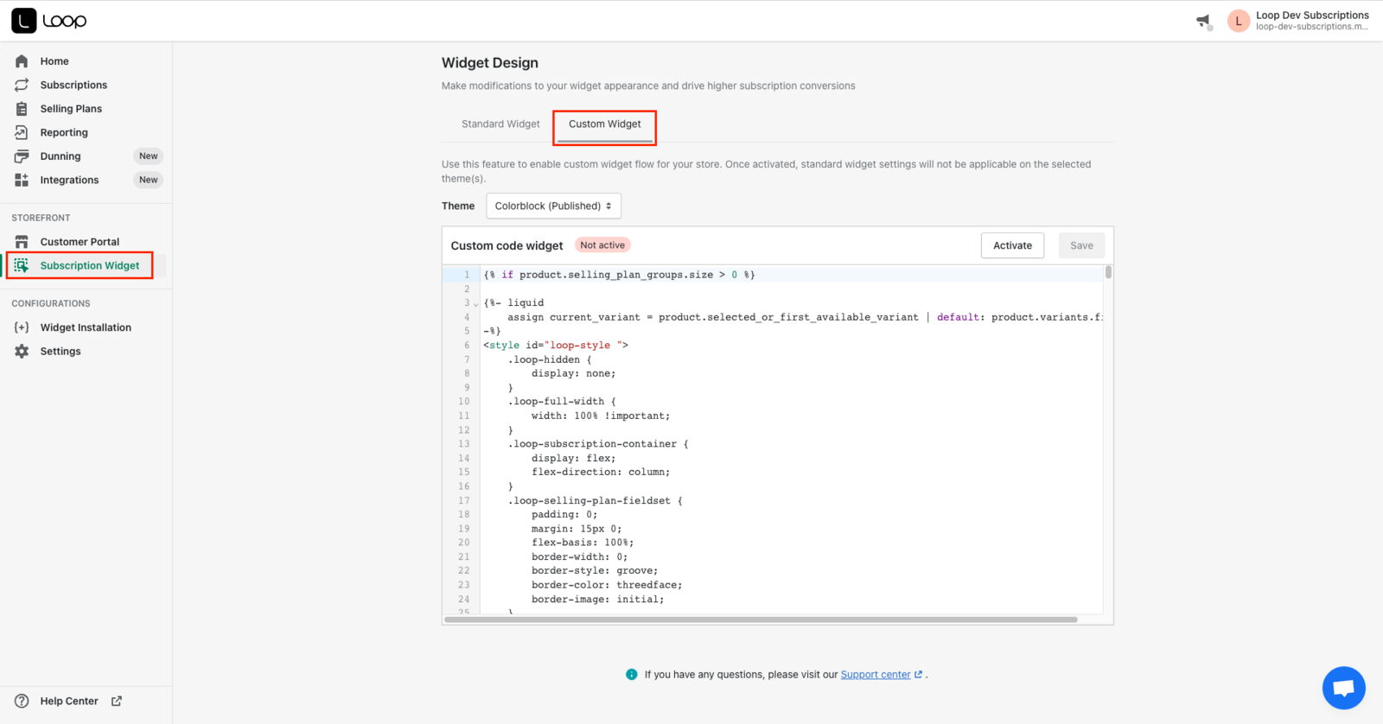Click the Reporting chart icon

point(22,132)
